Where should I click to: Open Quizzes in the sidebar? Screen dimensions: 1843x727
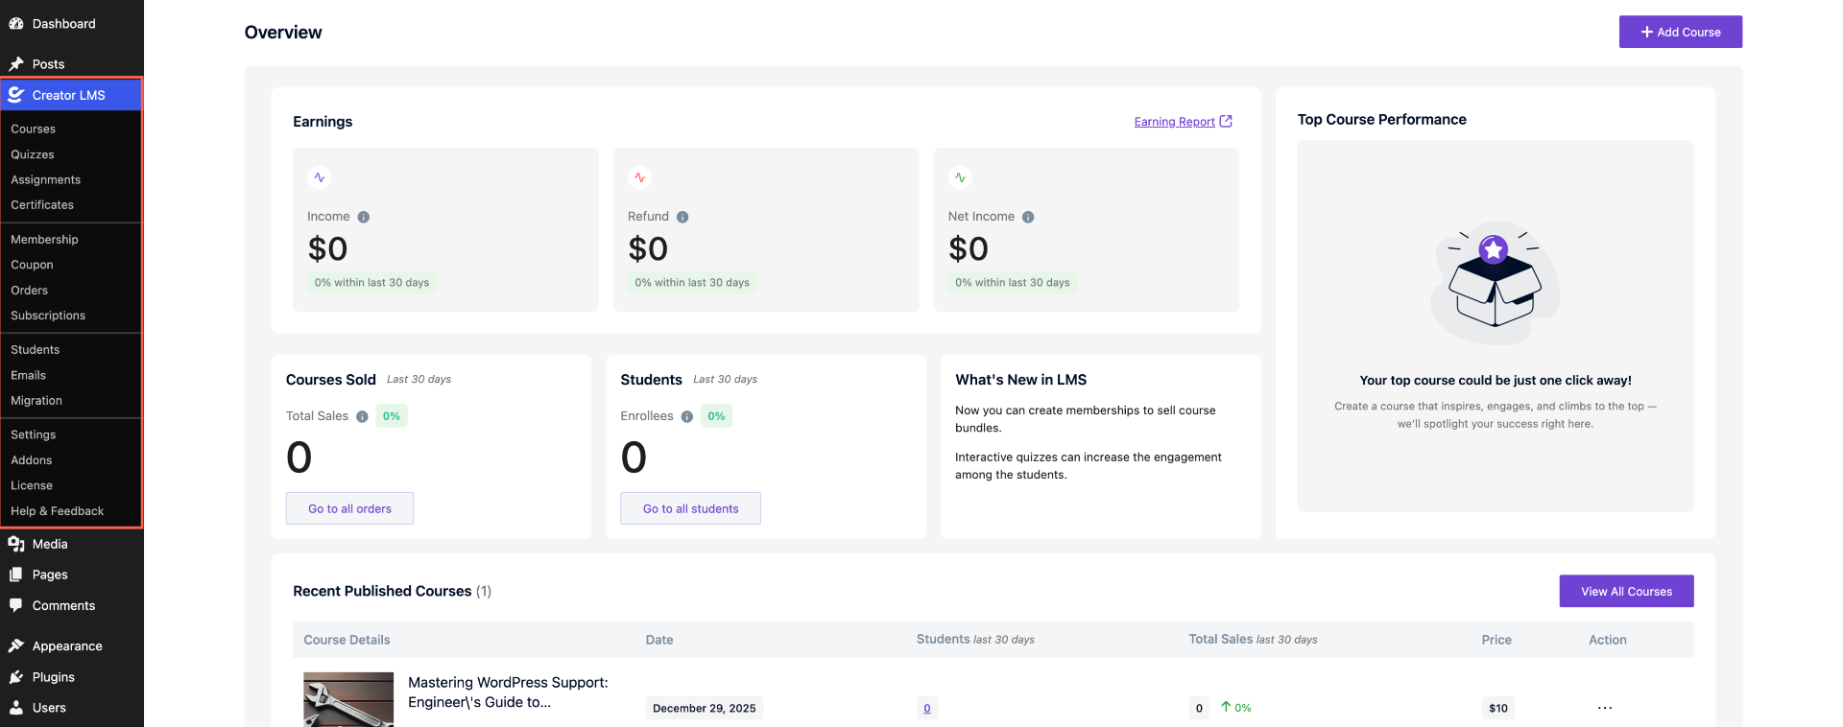click(33, 154)
